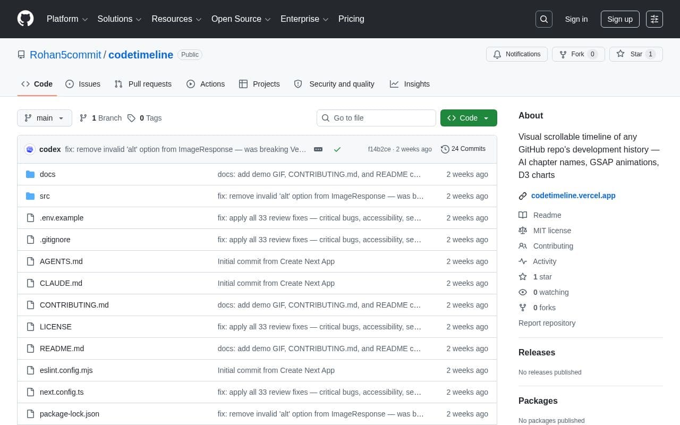Click the GitHub logo icon
Image resolution: width=680 pixels, height=425 pixels.
25,19
